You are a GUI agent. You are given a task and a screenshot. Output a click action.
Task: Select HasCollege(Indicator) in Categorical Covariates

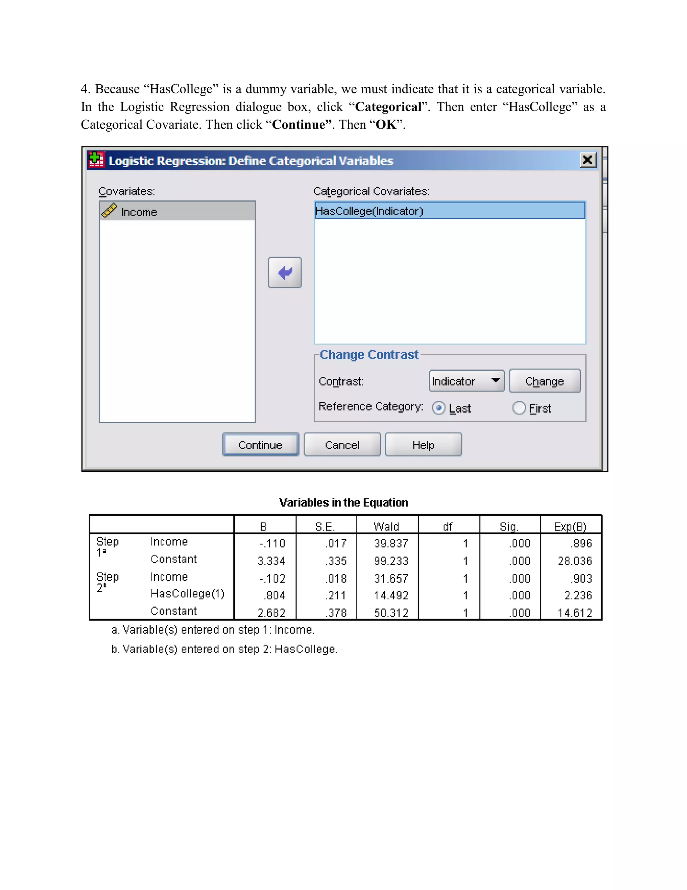click(x=450, y=211)
